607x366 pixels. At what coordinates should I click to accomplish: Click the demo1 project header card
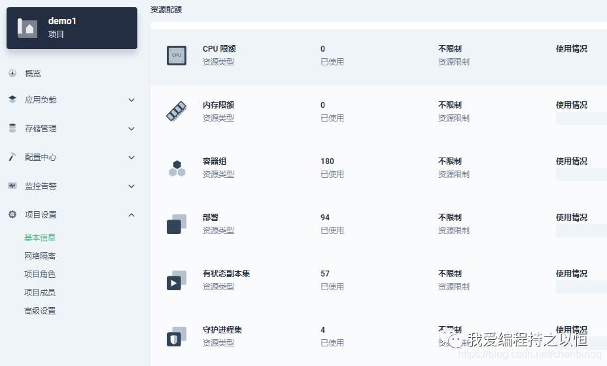coord(72,28)
